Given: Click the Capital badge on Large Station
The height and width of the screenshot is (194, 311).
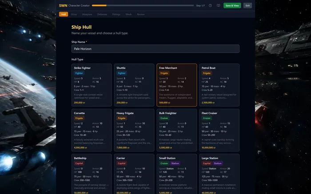Looking at the screenshot, I should coord(207,163).
